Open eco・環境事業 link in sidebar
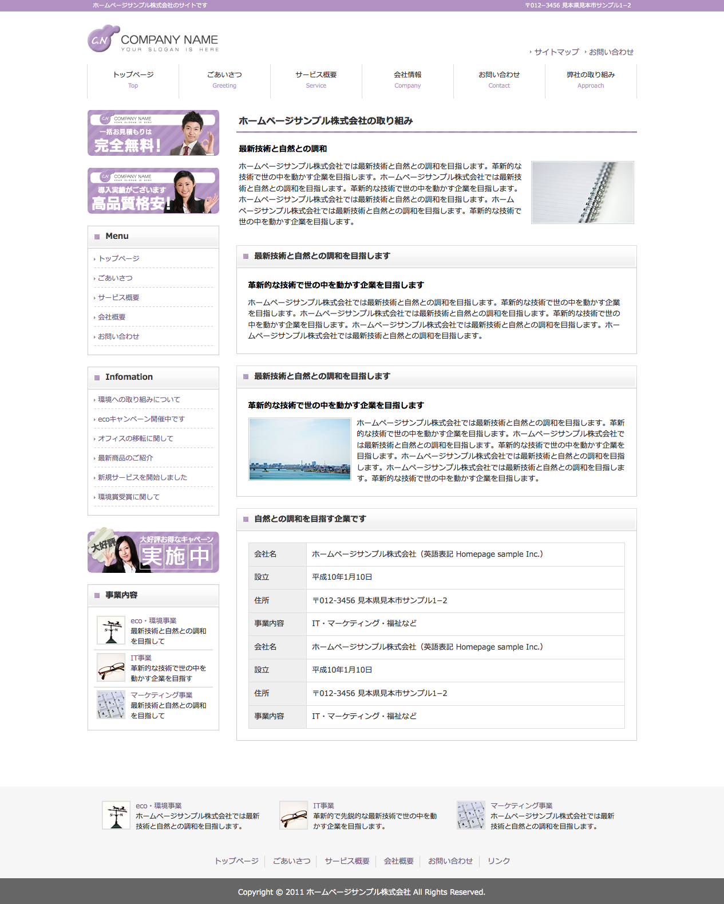 click(153, 620)
